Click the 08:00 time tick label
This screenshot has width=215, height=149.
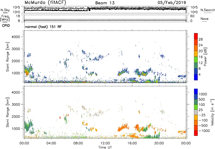pyautogui.click(x=78, y=143)
